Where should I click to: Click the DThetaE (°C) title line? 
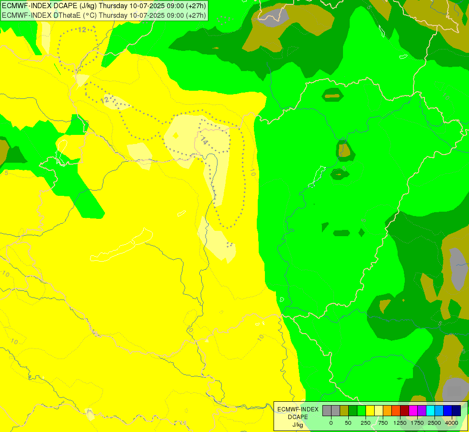(104, 15)
